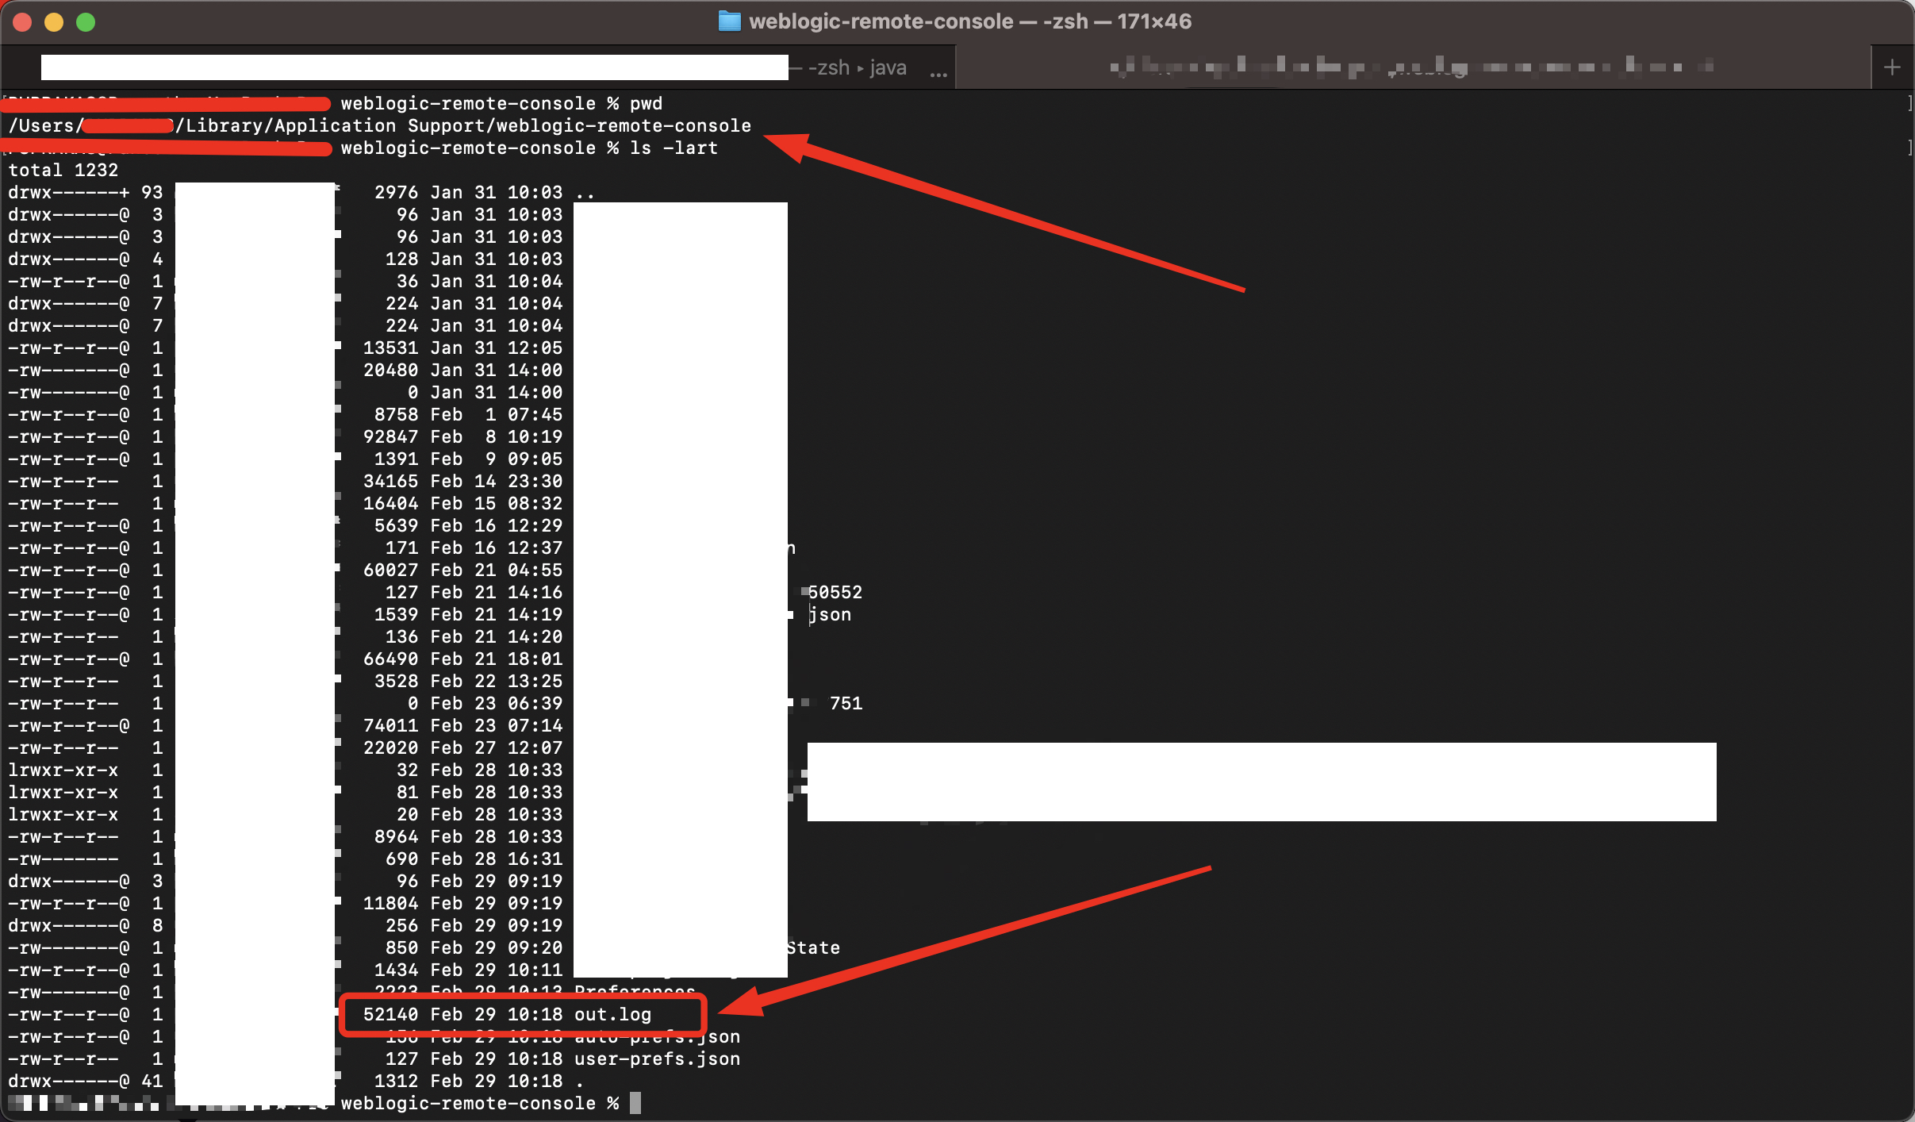Click the 'total 1232' line

63,170
